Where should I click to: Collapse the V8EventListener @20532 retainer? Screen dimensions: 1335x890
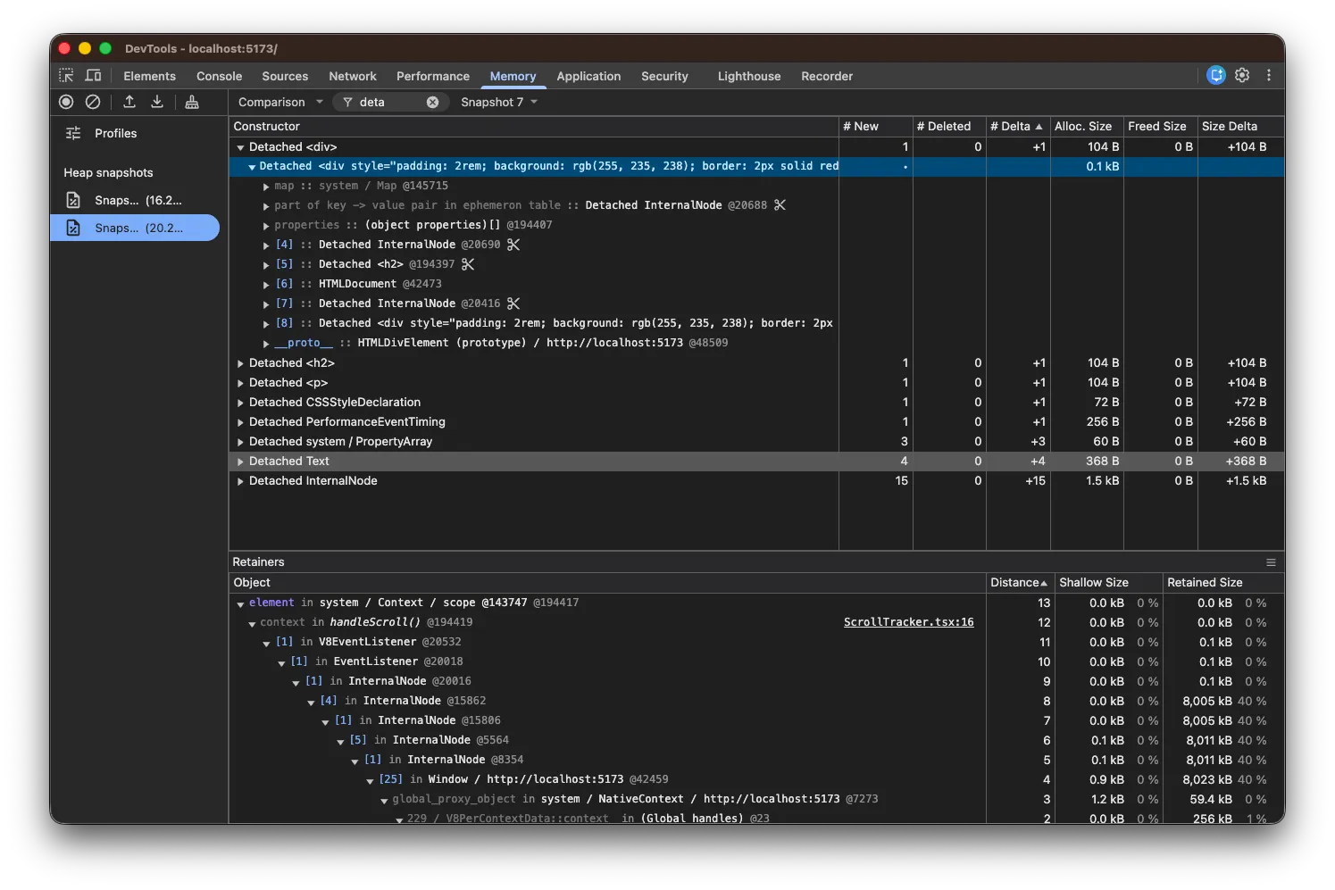pos(266,643)
